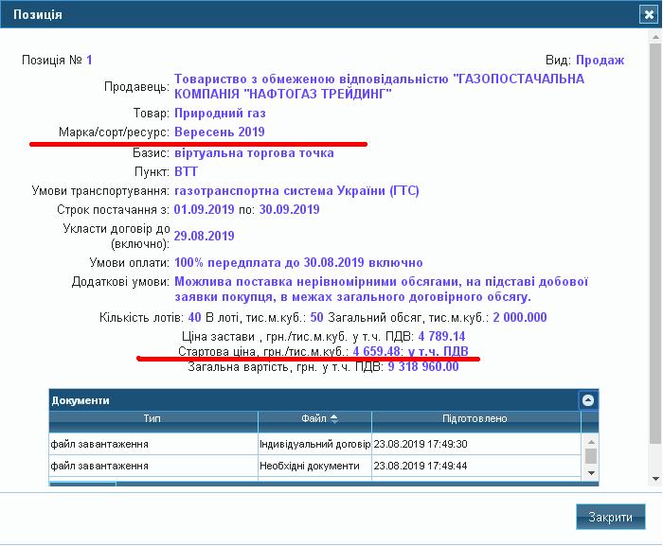Click the Вересень 2019 resource value

coord(220,132)
